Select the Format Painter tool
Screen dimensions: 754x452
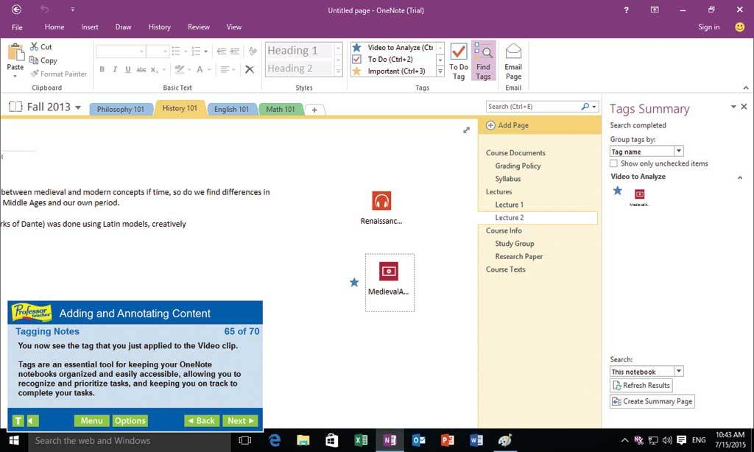click(x=58, y=74)
